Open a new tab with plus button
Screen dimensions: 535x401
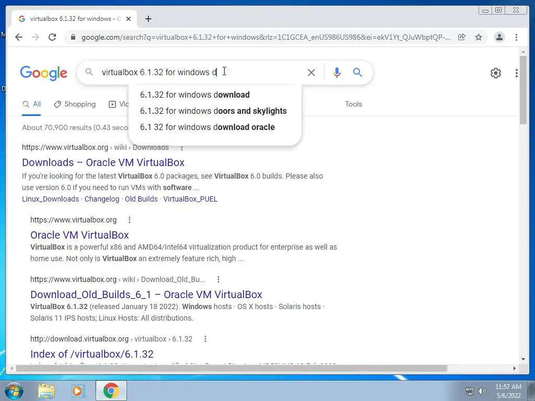[x=148, y=19]
